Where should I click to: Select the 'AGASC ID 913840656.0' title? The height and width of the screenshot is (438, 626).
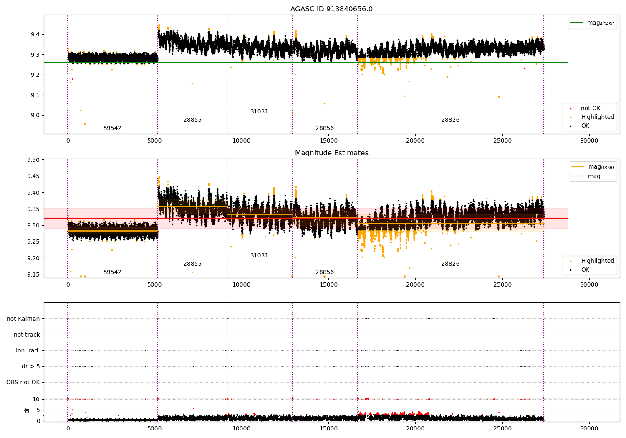332,9
